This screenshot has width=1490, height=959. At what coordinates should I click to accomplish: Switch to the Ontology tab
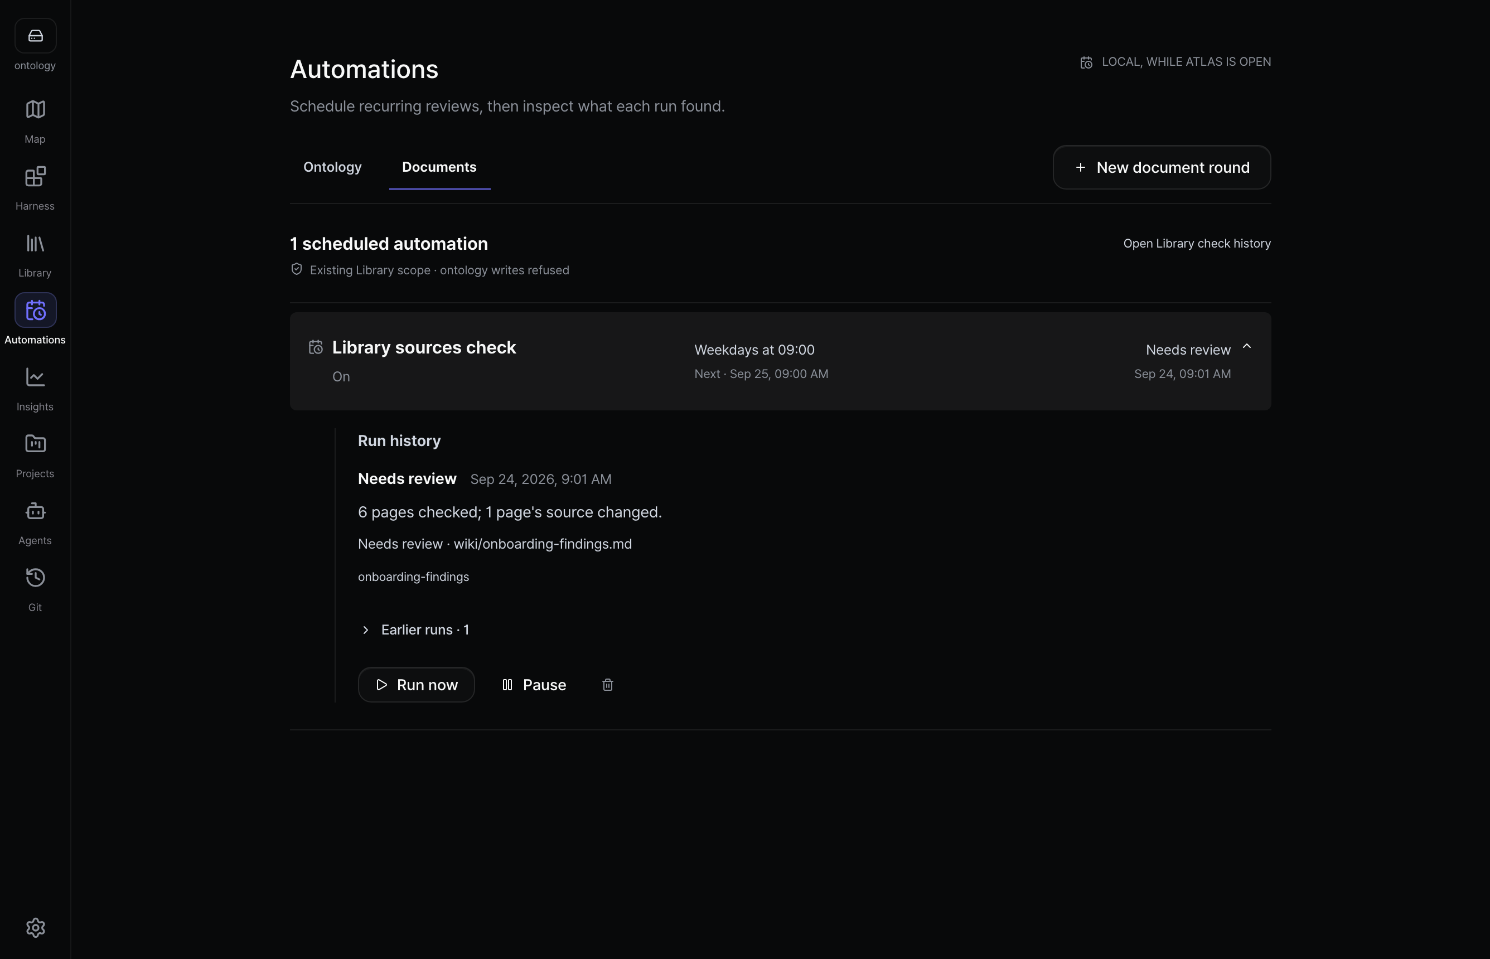tap(332, 167)
